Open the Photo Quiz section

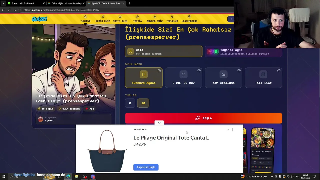click(120, 19)
